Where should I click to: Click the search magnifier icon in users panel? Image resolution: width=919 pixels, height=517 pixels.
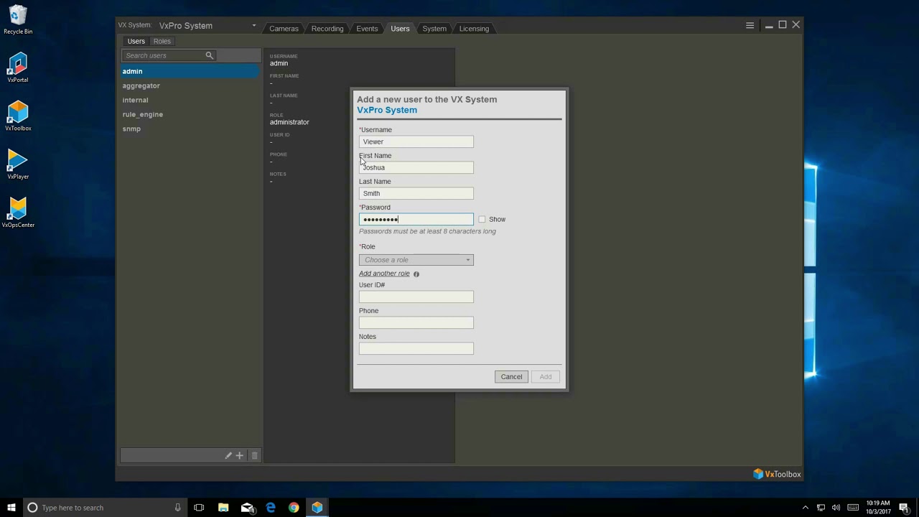point(209,55)
